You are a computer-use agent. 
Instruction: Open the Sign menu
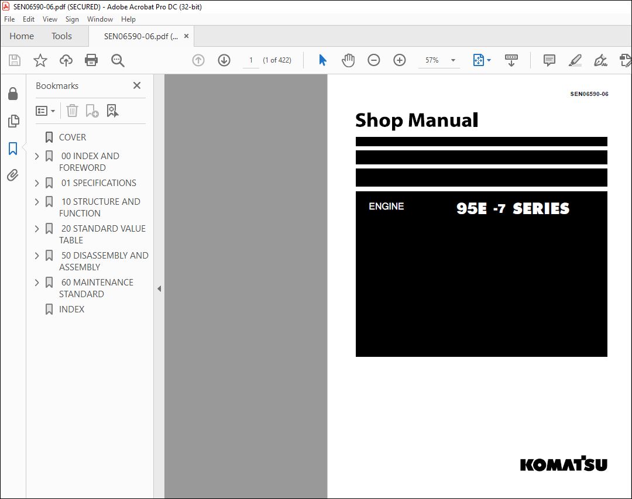[x=72, y=19]
